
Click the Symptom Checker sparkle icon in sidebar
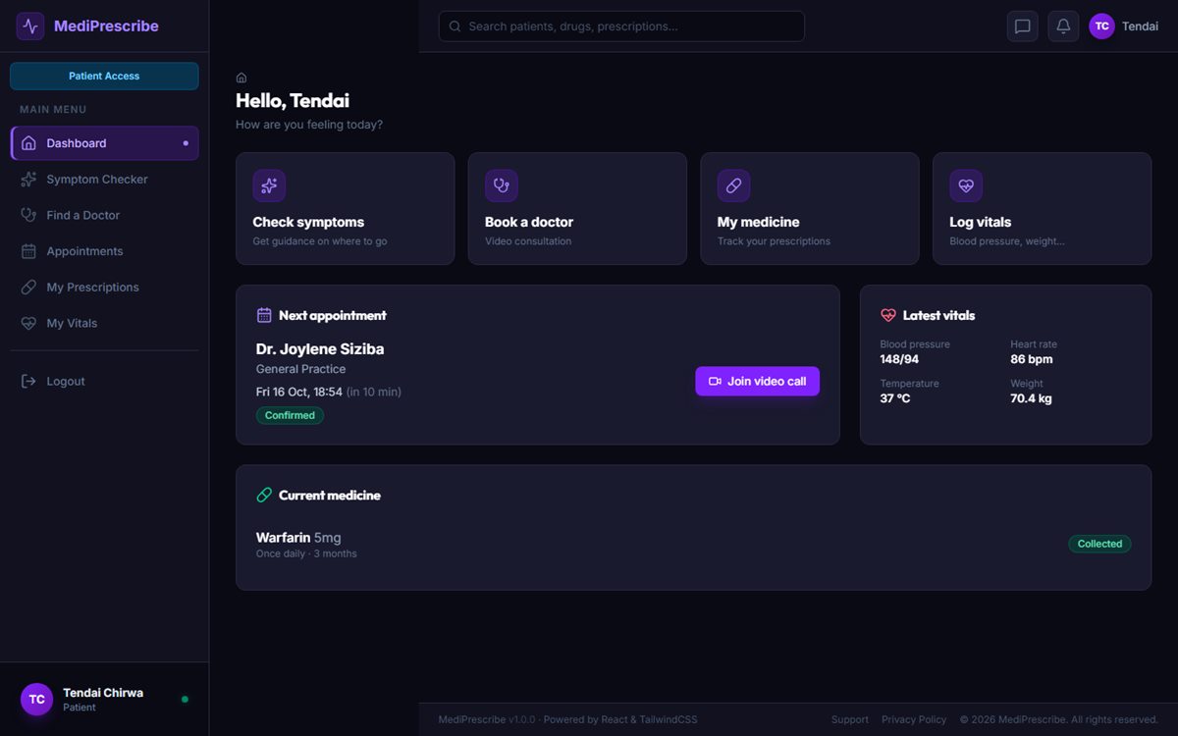coord(28,180)
